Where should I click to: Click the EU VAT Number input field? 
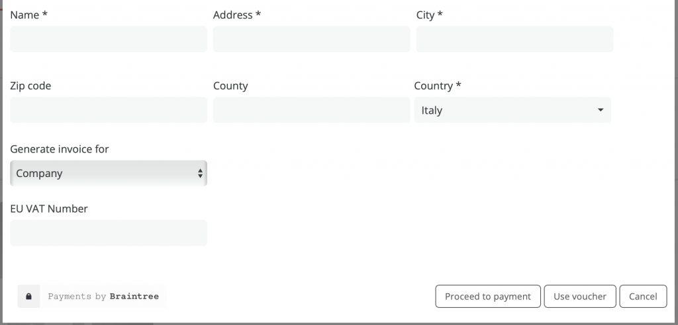coord(109,233)
